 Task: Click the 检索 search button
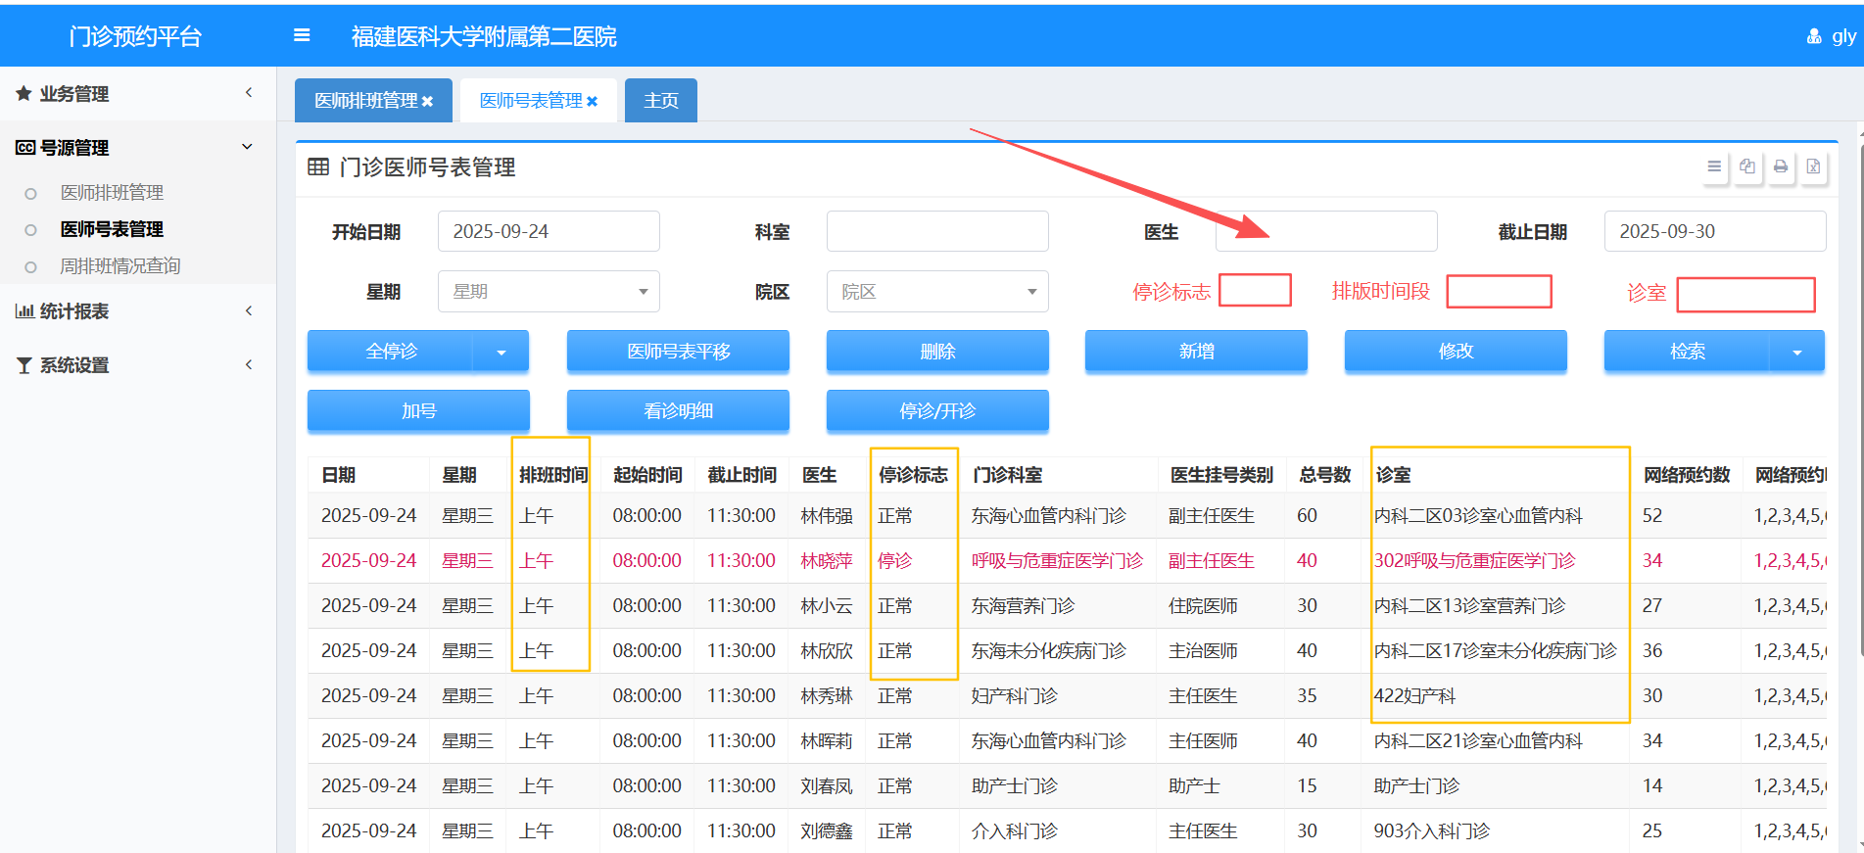click(1687, 352)
